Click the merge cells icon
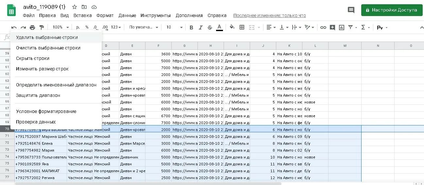424x185 pixels. (252, 28)
